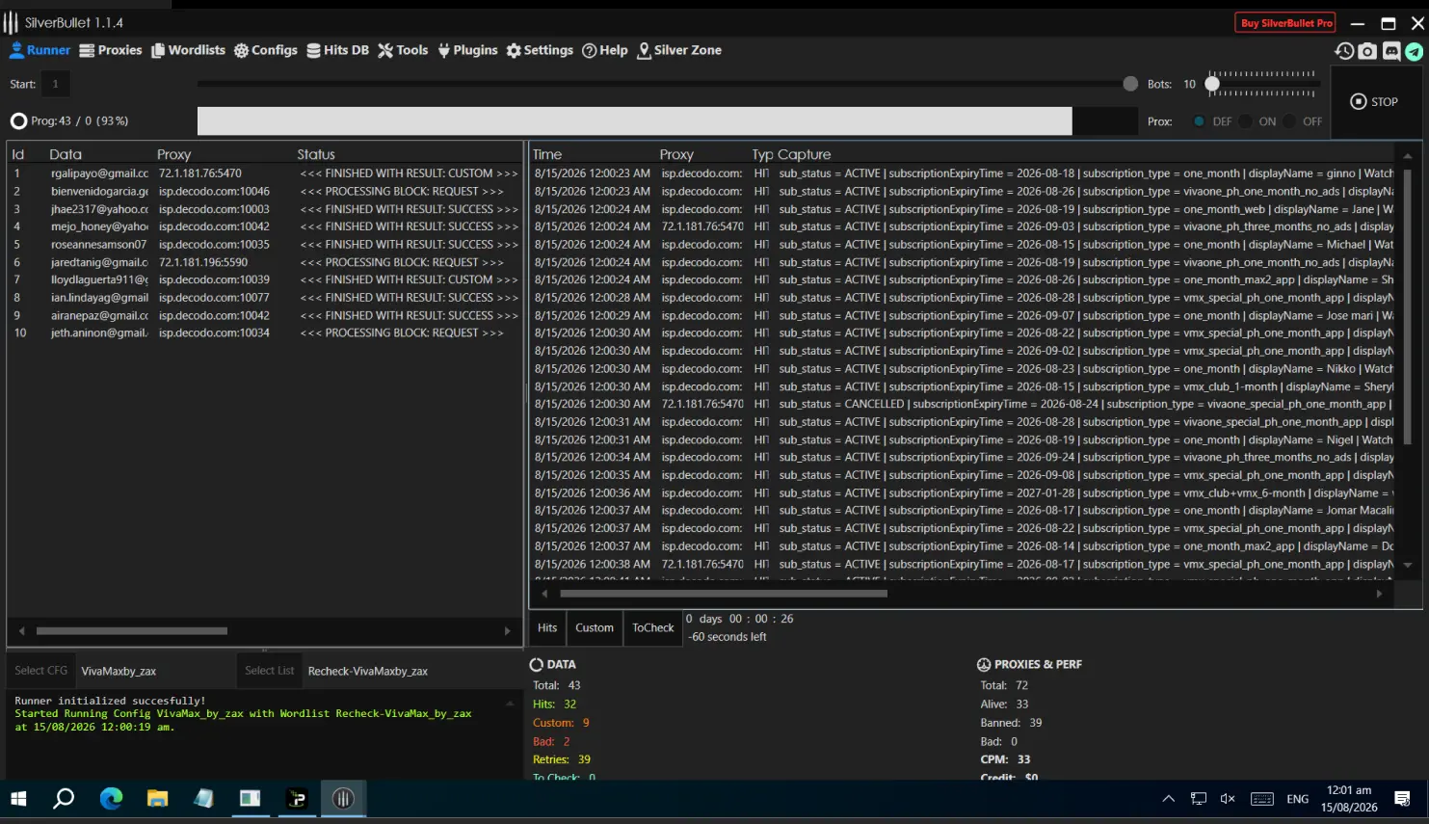Open taskbar Search magnifier

pyautogui.click(x=64, y=799)
